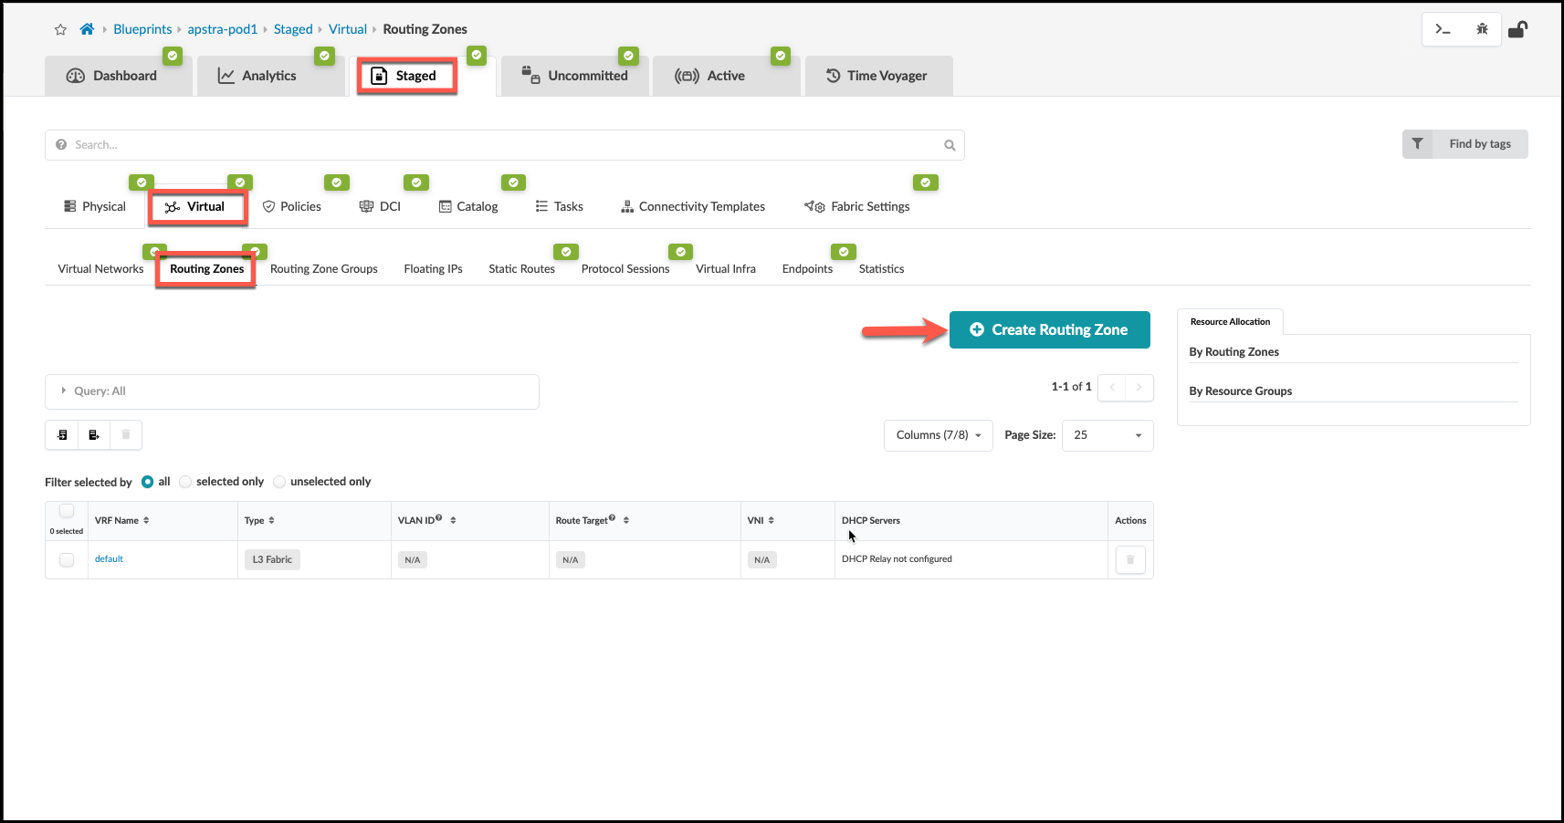Click the export data icon above the table
The image size is (1564, 823).
tap(93, 434)
